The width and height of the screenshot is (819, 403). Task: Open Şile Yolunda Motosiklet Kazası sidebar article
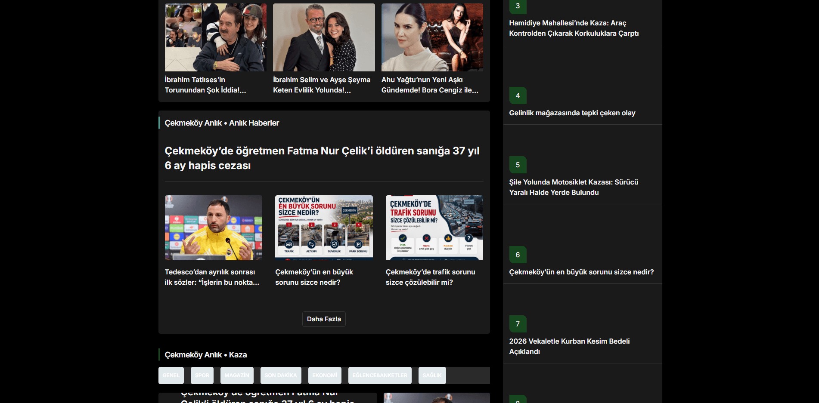point(574,187)
